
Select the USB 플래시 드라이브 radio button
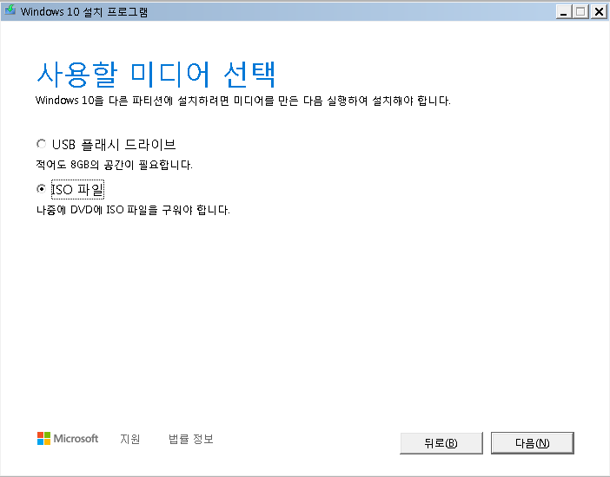pyautogui.click(x=41, y=144)
